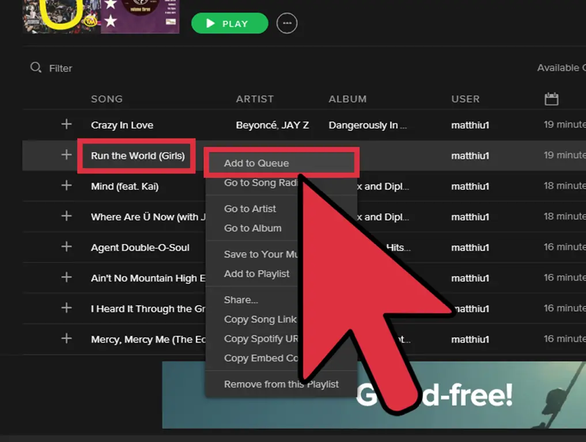The height and width of the screenshot is (442, 586).
Task: Open artist Beyoncé, JAY Z link
Action: 273,125
